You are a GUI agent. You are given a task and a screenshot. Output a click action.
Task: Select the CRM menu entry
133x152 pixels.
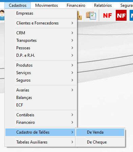41,33
